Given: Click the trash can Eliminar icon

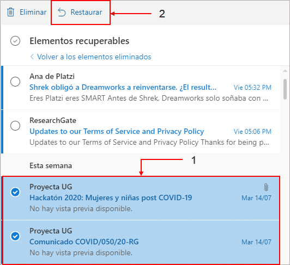Looking at the screenshot, I should 10,12.
